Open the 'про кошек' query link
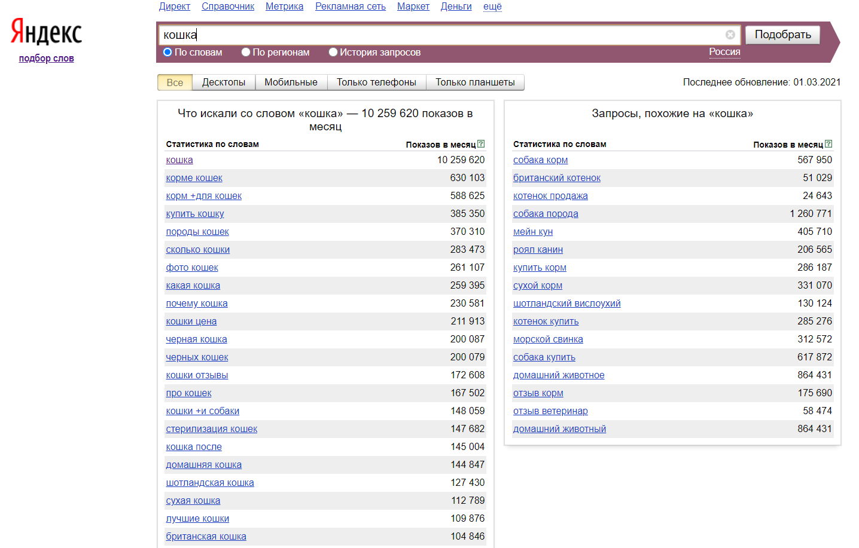This screenshot has height=548, width=859. [188, 393]
